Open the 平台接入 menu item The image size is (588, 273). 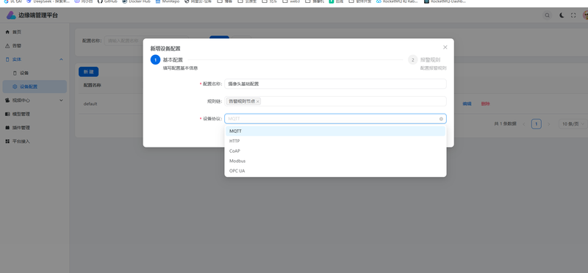pyautogui.click(x=35, y=141)
